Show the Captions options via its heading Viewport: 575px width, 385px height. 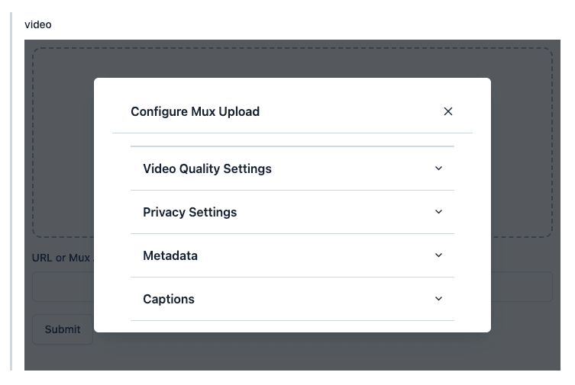pyautogui.click(x=169, y=299)
